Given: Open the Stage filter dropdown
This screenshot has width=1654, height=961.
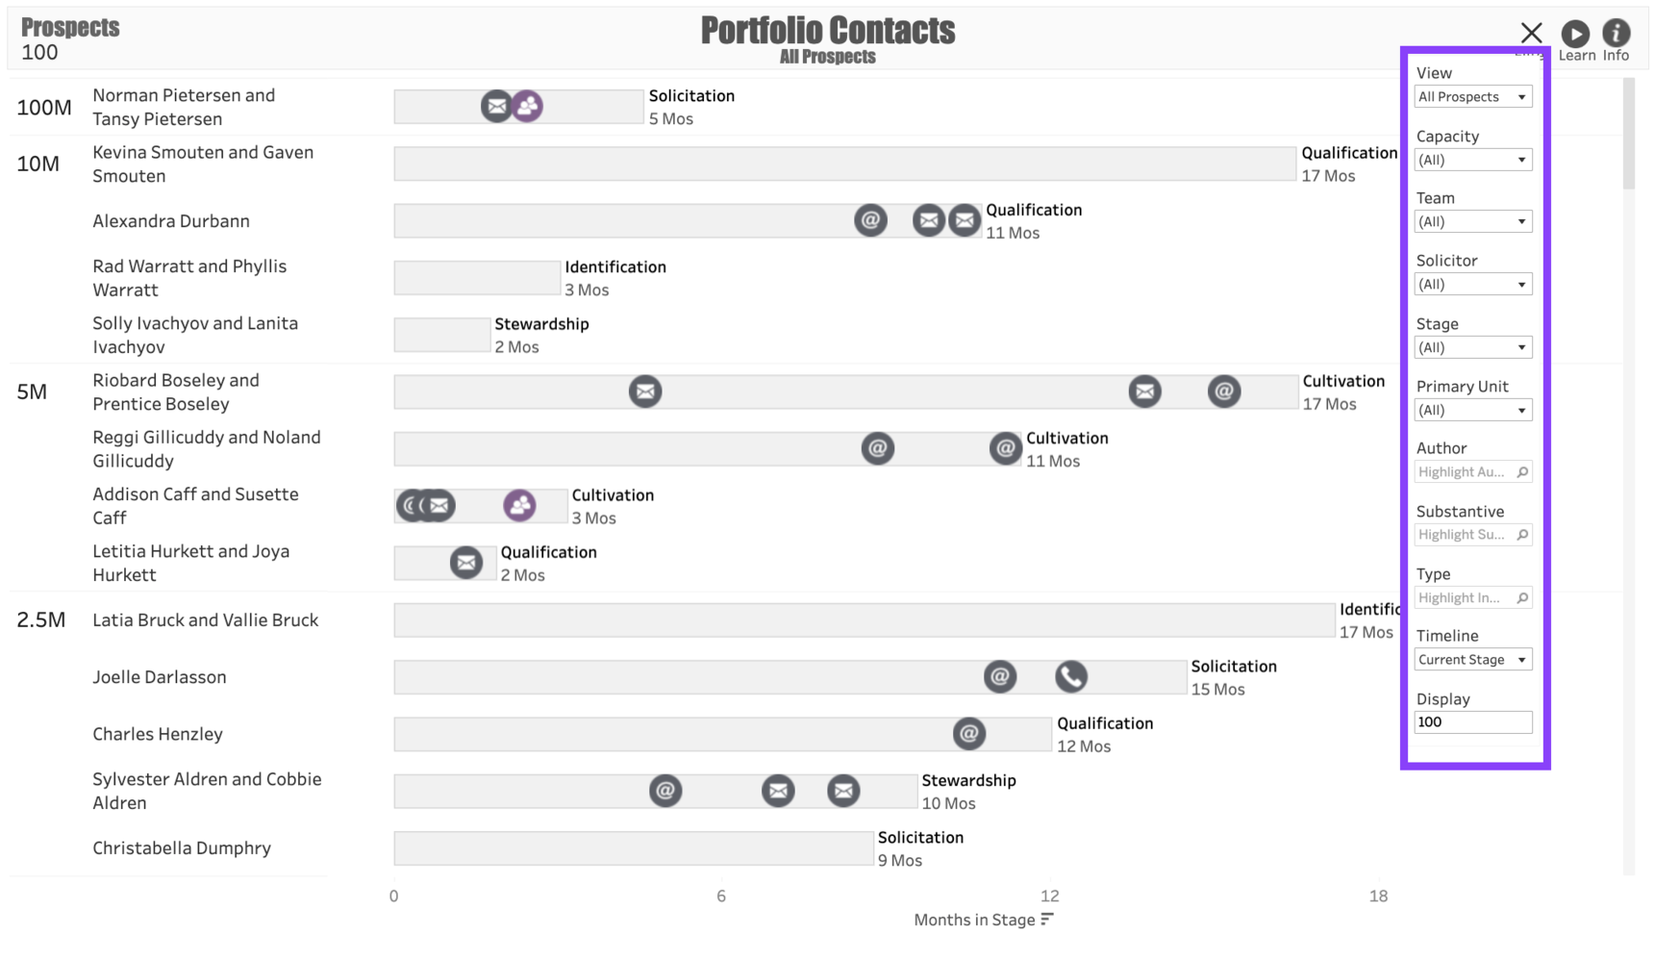Looking at the screenshot, I should click(1472, 347).
